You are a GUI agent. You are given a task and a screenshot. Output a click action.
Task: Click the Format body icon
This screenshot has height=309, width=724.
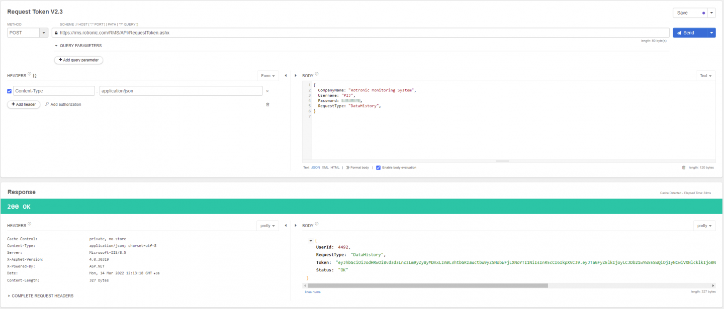348,168
